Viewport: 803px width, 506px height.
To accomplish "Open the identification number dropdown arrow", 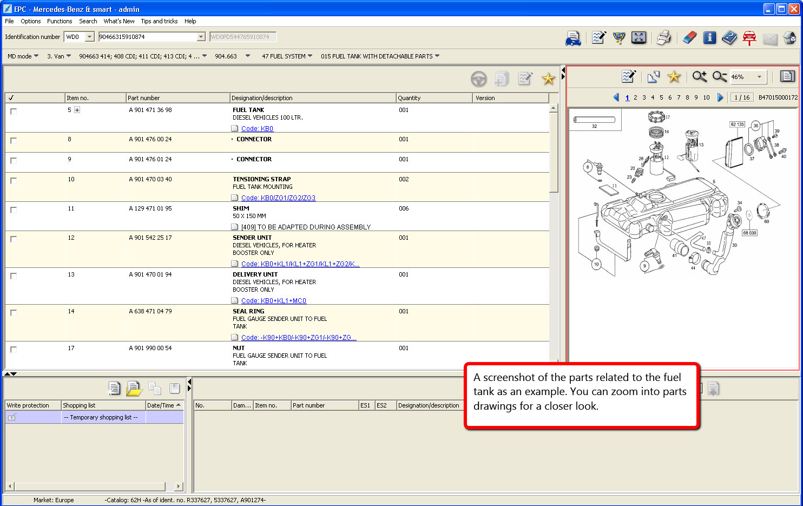I will coord(201,37).
